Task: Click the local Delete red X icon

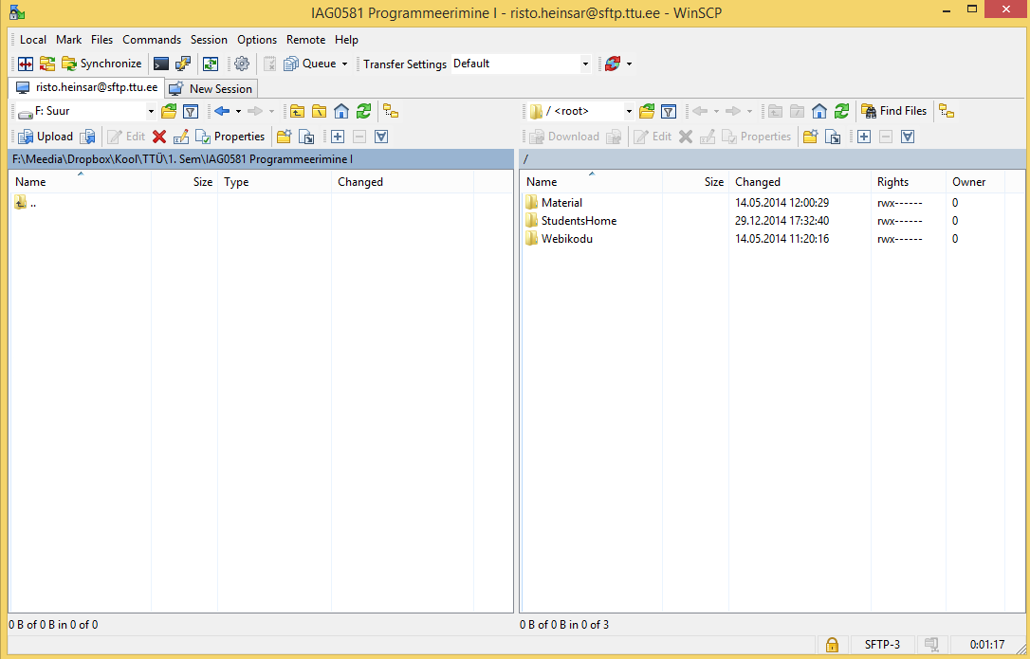Action: click(x=159, y=136)
